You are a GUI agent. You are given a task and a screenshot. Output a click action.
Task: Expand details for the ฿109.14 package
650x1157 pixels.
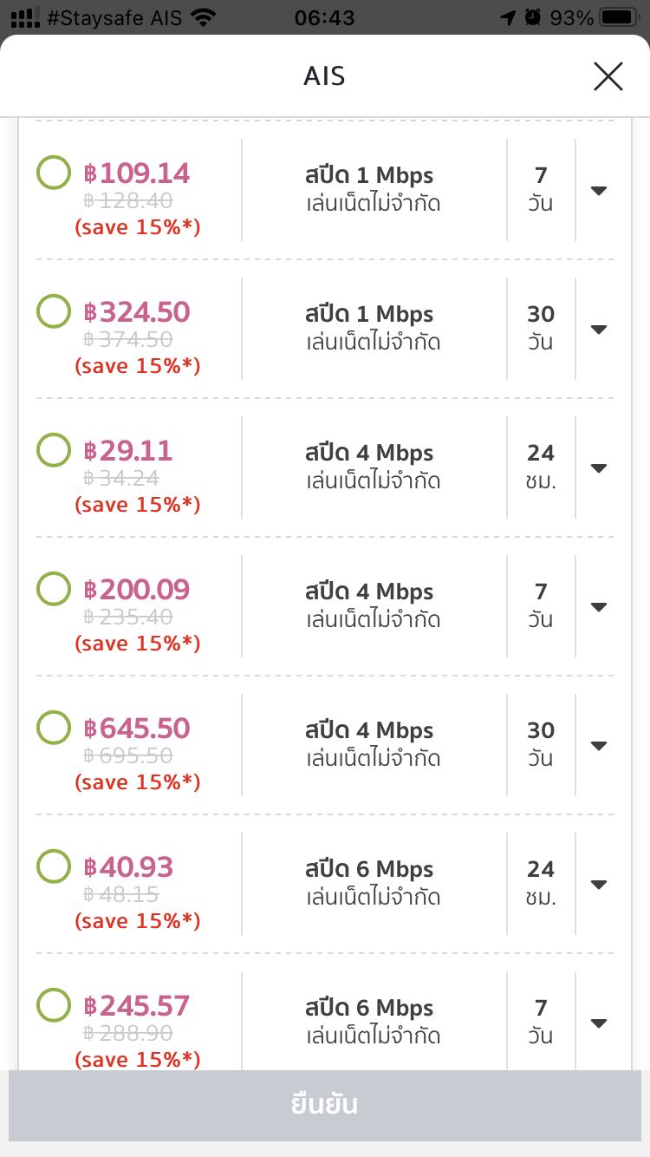point(598,191)
